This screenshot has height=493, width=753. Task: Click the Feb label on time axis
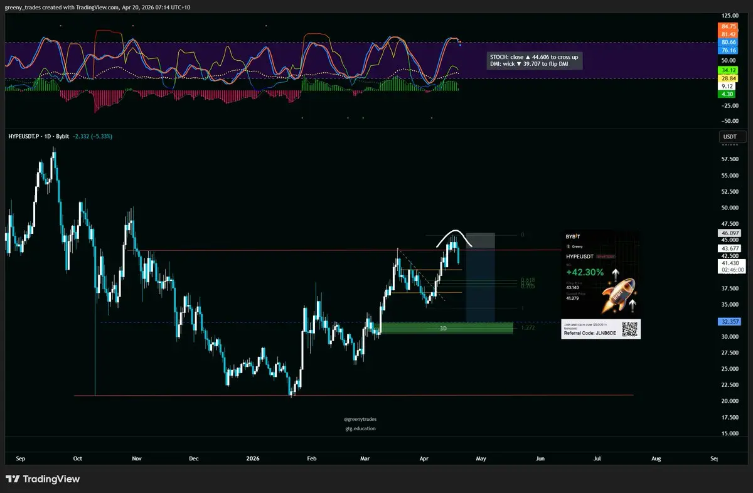(x=311, y=459)
